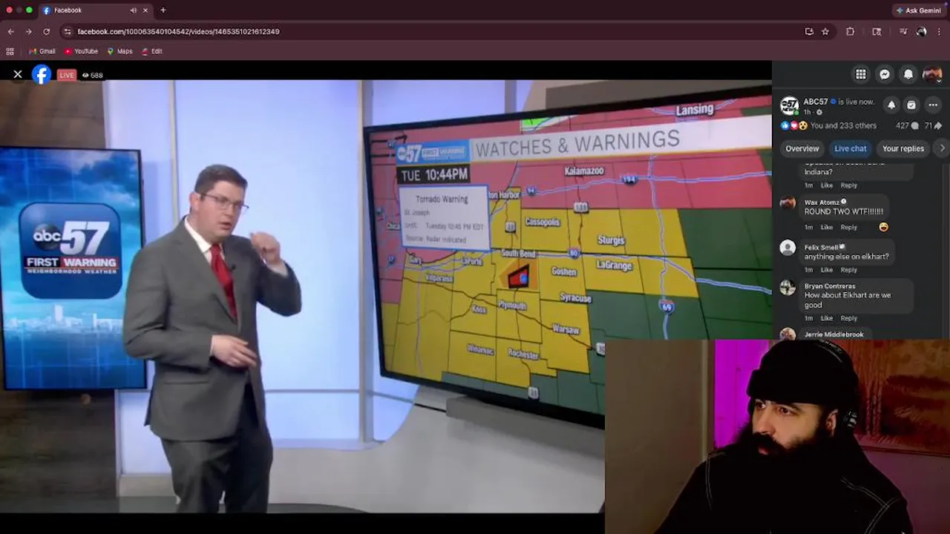Image resolution: width=950 pixels, height=534 pixels.
Task: Close the live video viewer with X
Action: [18, 74]
